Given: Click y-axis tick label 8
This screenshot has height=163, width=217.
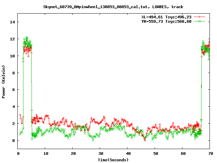Looking at the screenshot, I should tap(14, 73).
